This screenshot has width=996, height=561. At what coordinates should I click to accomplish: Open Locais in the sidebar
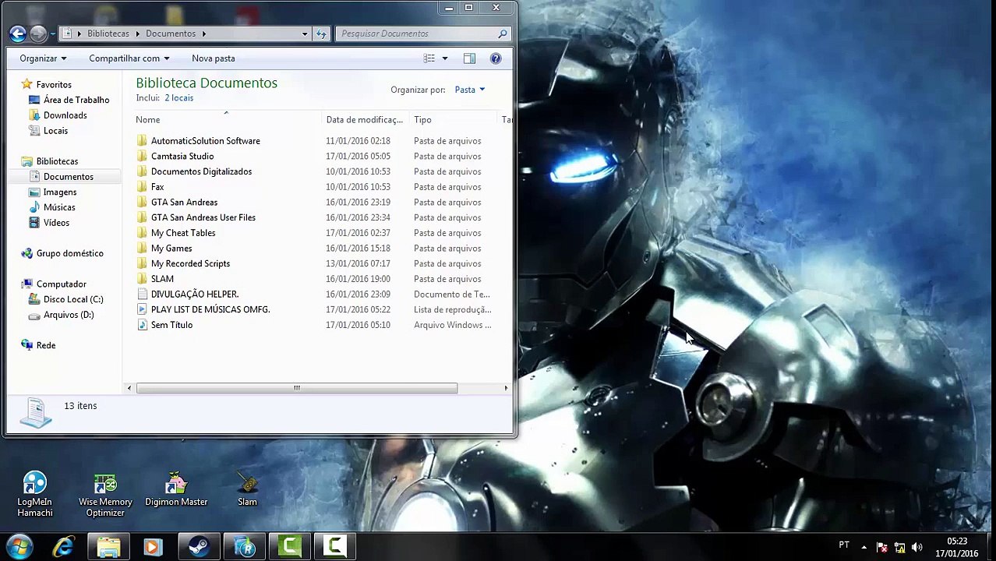coord(55,131)
